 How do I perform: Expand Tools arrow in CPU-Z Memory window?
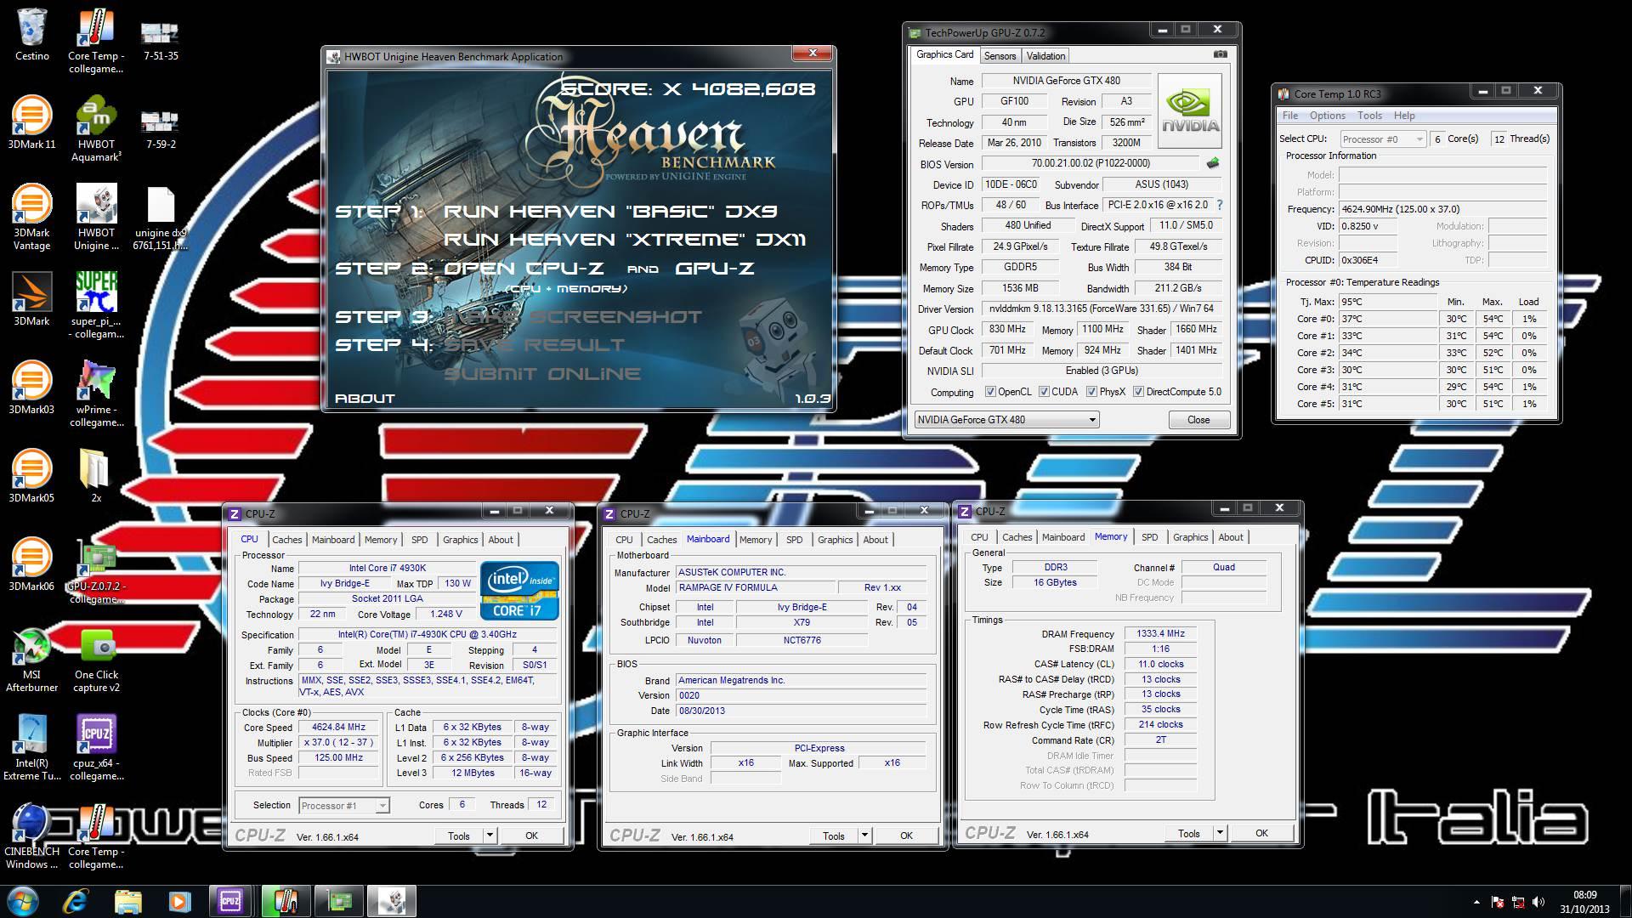(1220, 833)
